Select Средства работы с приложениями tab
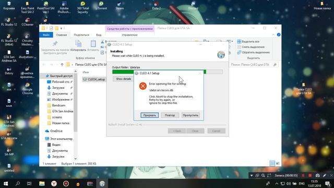Image resolution: width=334 pixels, height=188 pixels. pos(130,29)
